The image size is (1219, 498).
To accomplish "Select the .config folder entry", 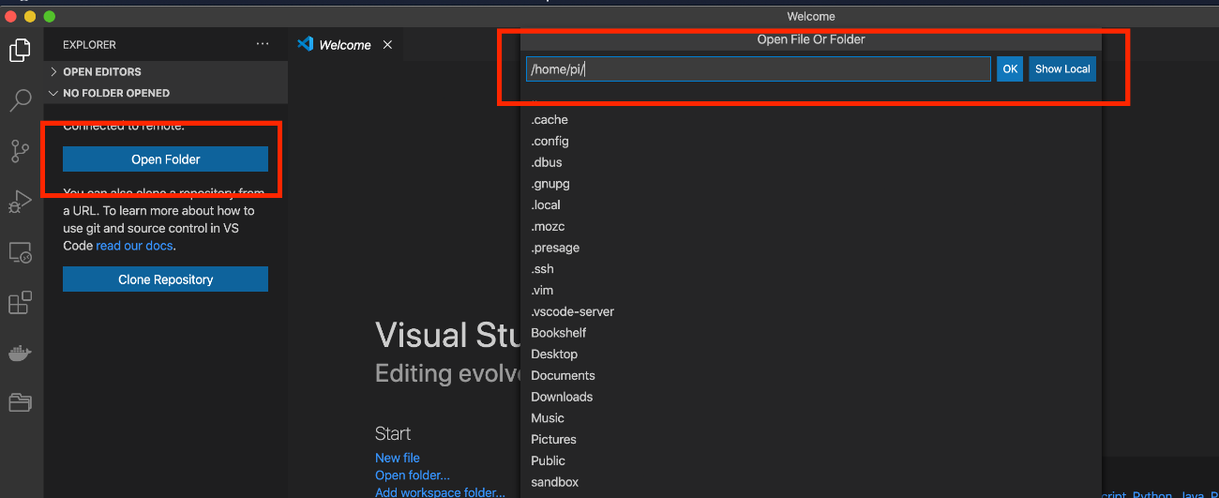I will (811, 142).
